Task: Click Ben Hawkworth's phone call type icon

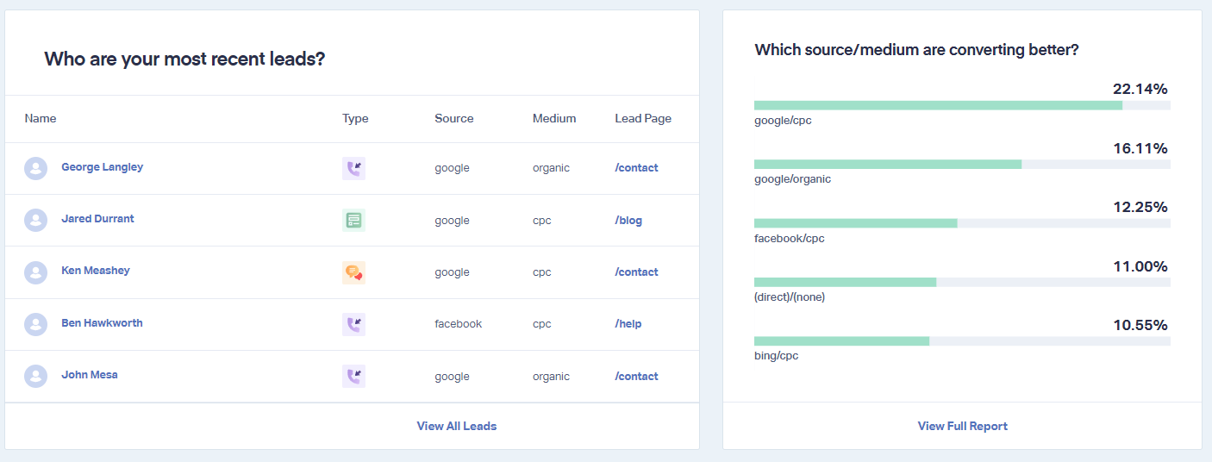Action: pos(353,324)
